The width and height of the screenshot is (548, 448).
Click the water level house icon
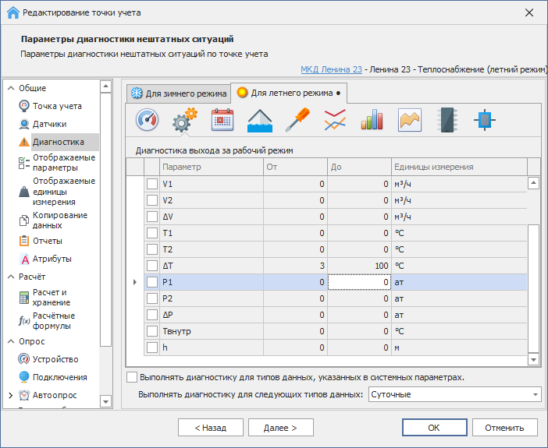(x=260, y=120)
